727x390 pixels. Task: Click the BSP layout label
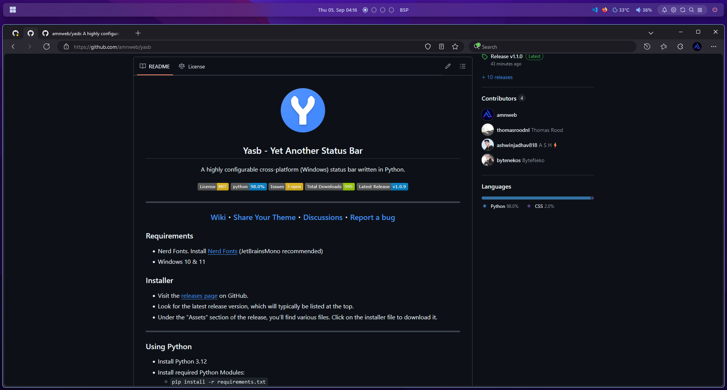[404, 10]
